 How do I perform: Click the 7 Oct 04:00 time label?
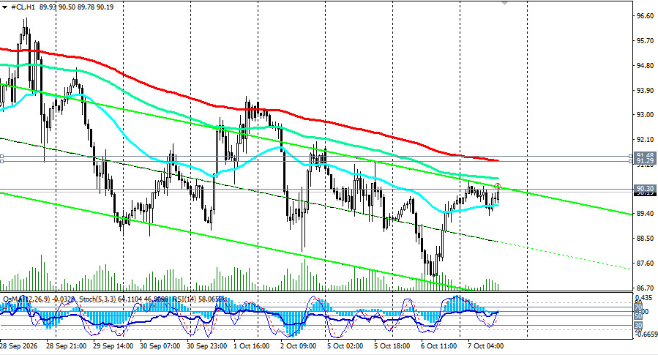tap(486, 346)
